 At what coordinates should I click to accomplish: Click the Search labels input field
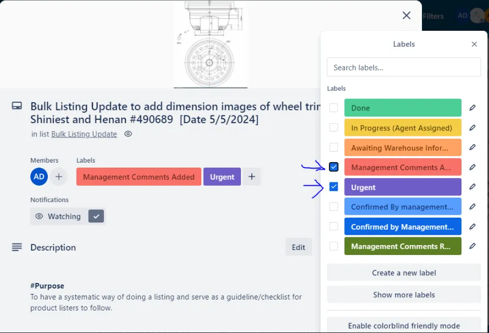[404, 67]
